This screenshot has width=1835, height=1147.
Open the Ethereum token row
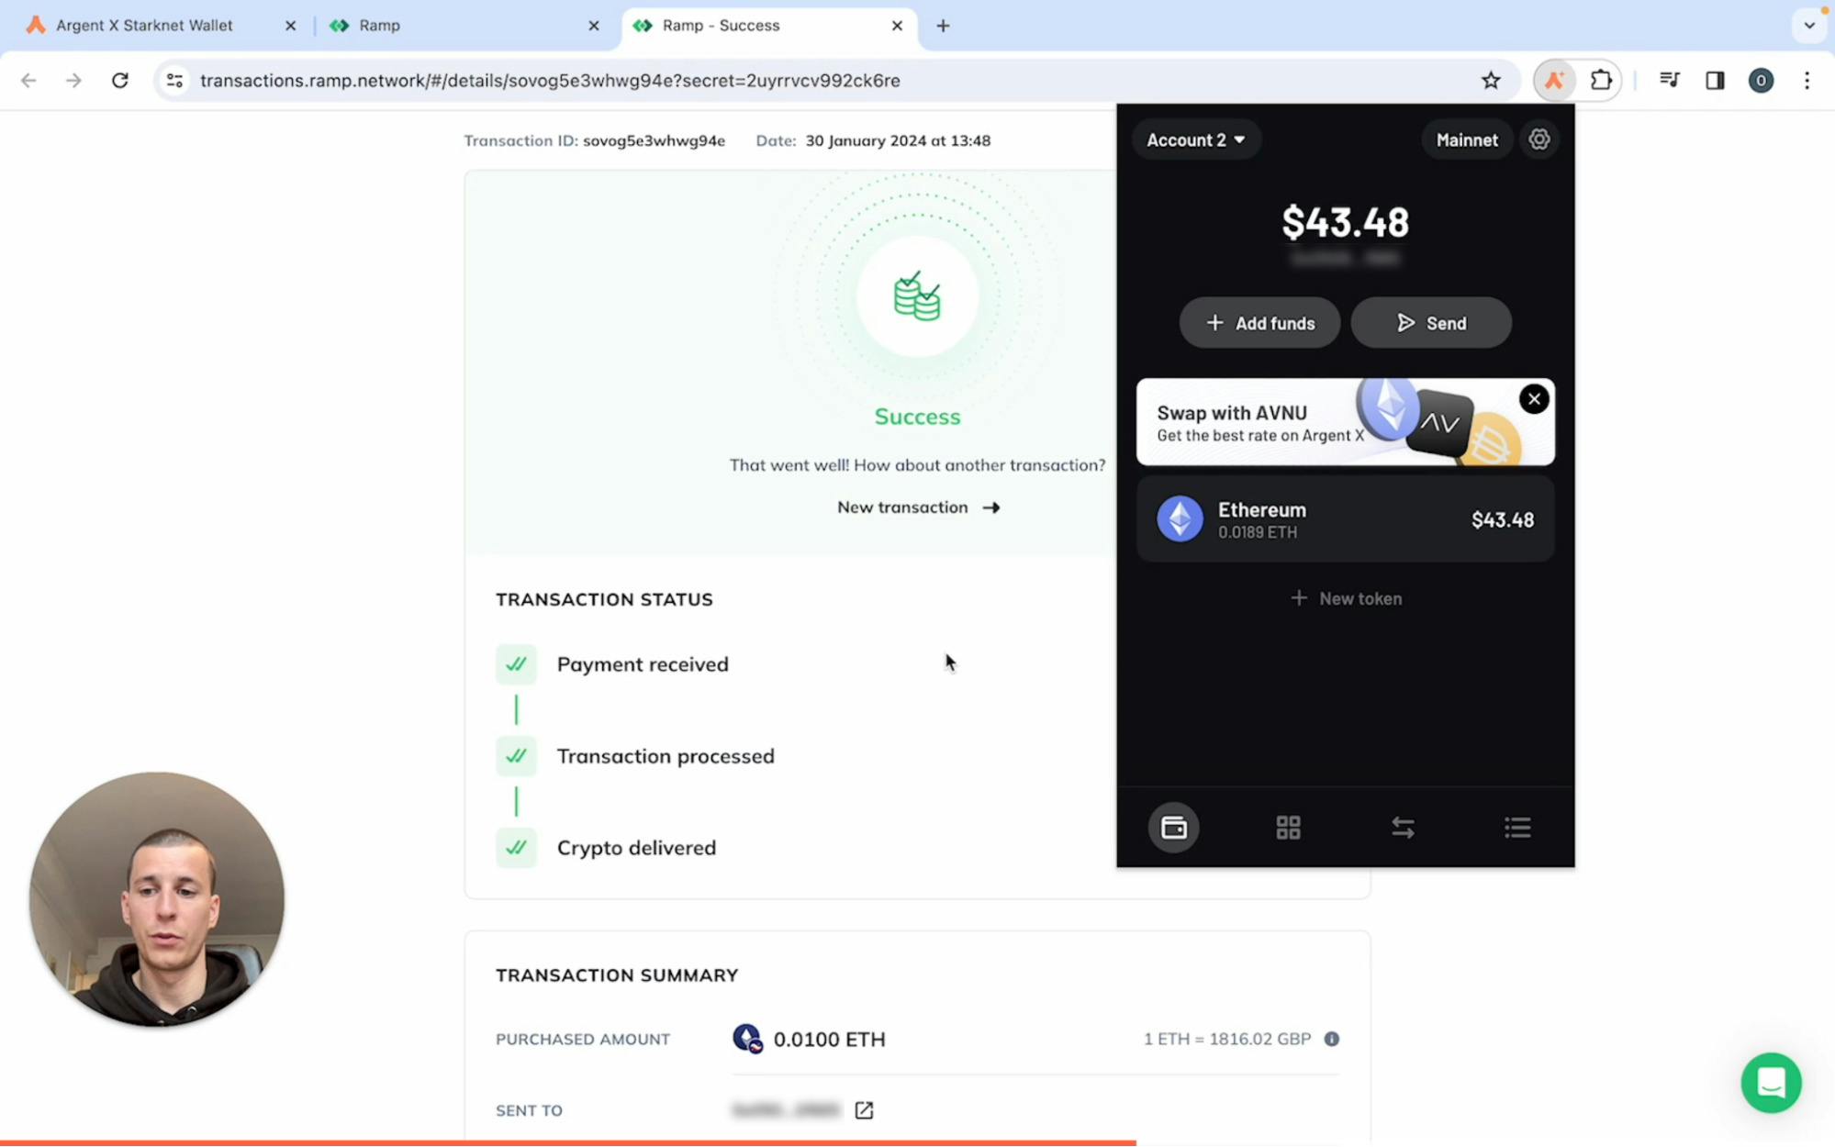(x=1346, y=519)
